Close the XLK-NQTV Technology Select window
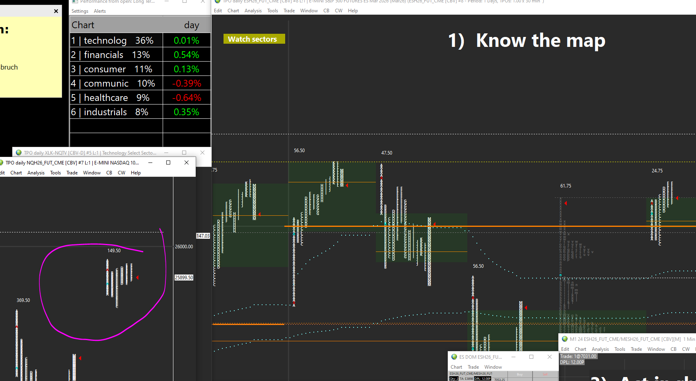Screen dimensions: 696x381 (x=202, y=153)
